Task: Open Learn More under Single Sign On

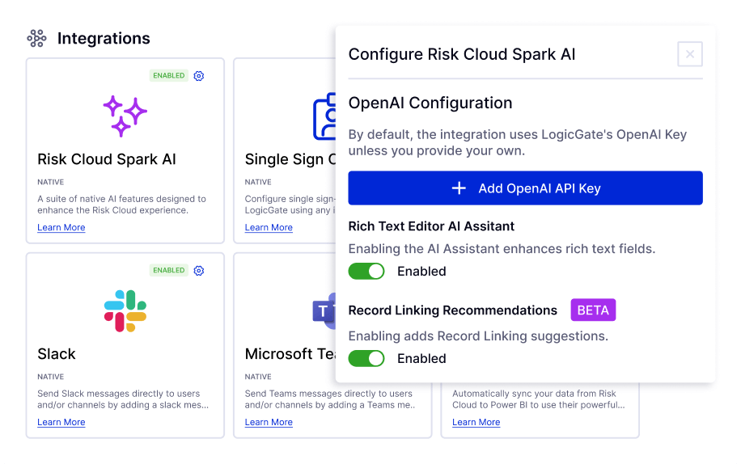Action: pyautogui.click(x=269, y=228)
